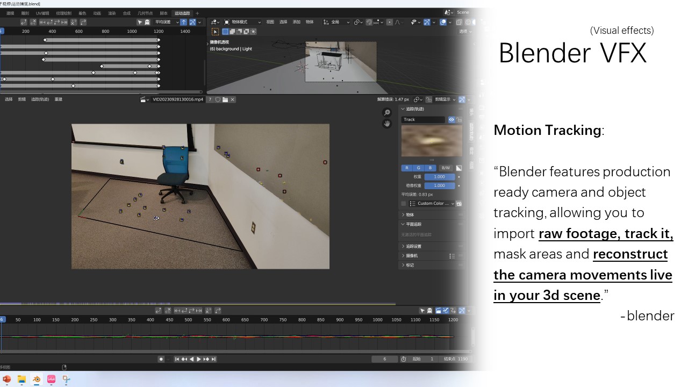Select the pan hand icon in the clip view

coord(386,124)
